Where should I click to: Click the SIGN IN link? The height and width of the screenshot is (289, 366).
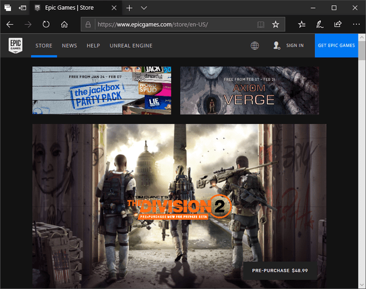295,46
